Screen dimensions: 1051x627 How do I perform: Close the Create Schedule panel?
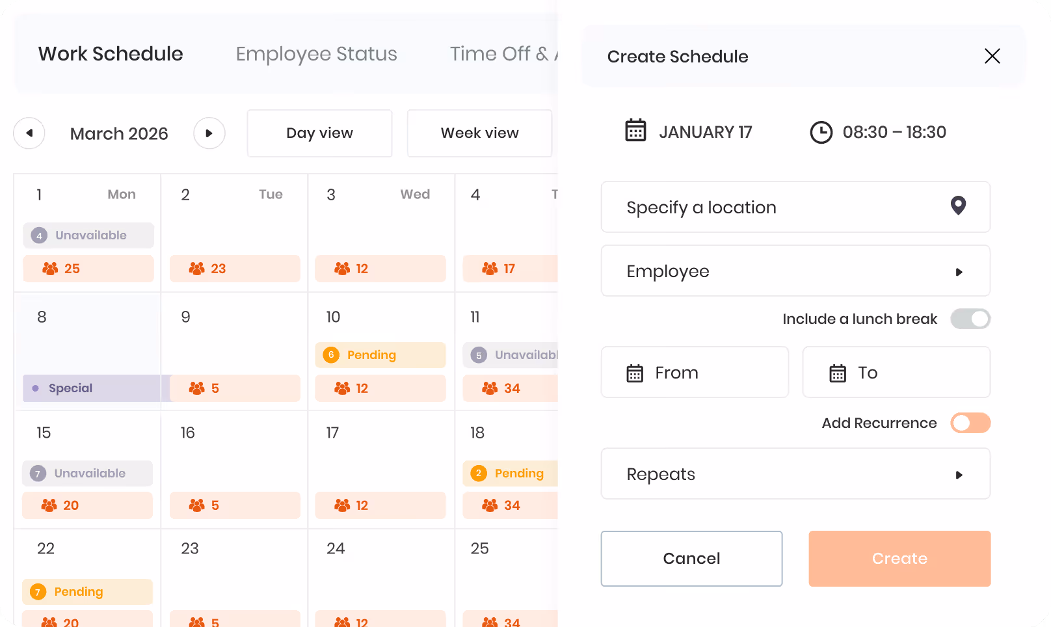[x=992, y=56]
